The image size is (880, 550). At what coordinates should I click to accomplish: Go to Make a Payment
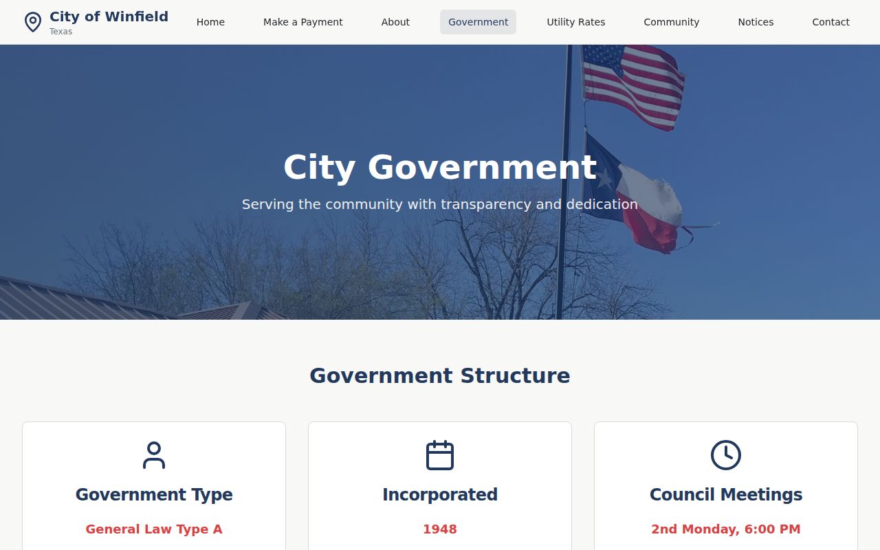[303, 22]
